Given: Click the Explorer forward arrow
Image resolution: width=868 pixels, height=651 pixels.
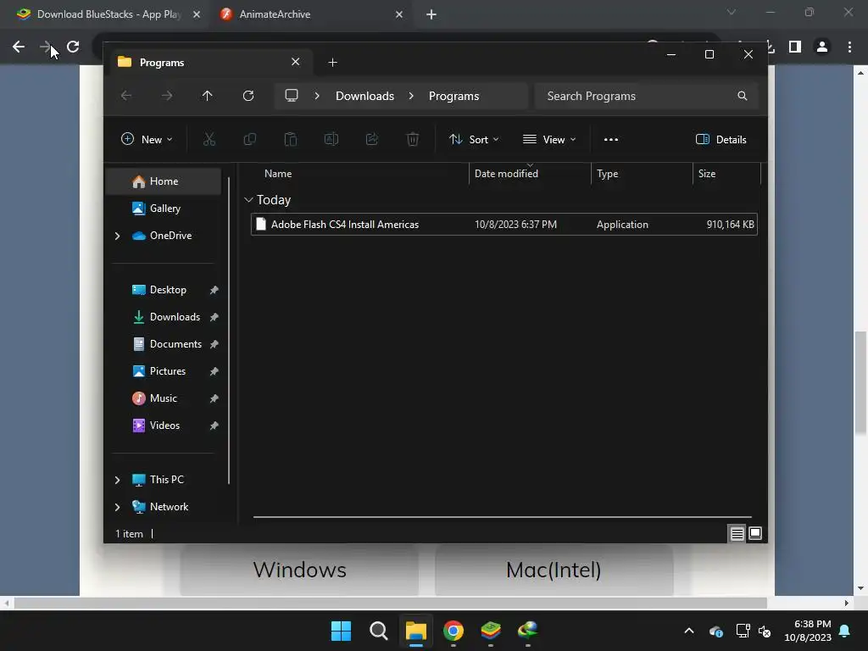Looking at the screenshot, I should (167, 96).
